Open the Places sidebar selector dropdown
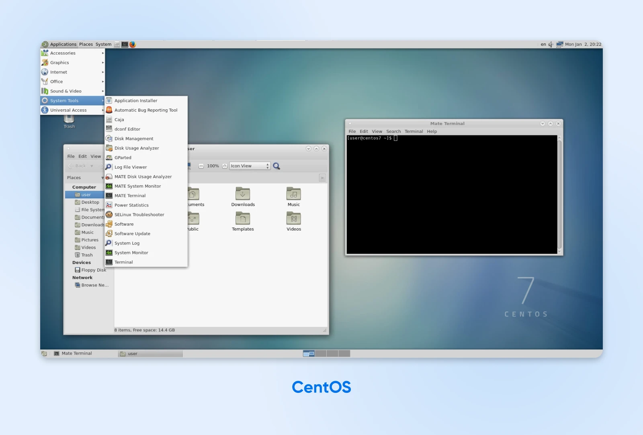Image resolution: width=643 pixels, height=435 pixels. pyautogui.click(x=85, y=178)
